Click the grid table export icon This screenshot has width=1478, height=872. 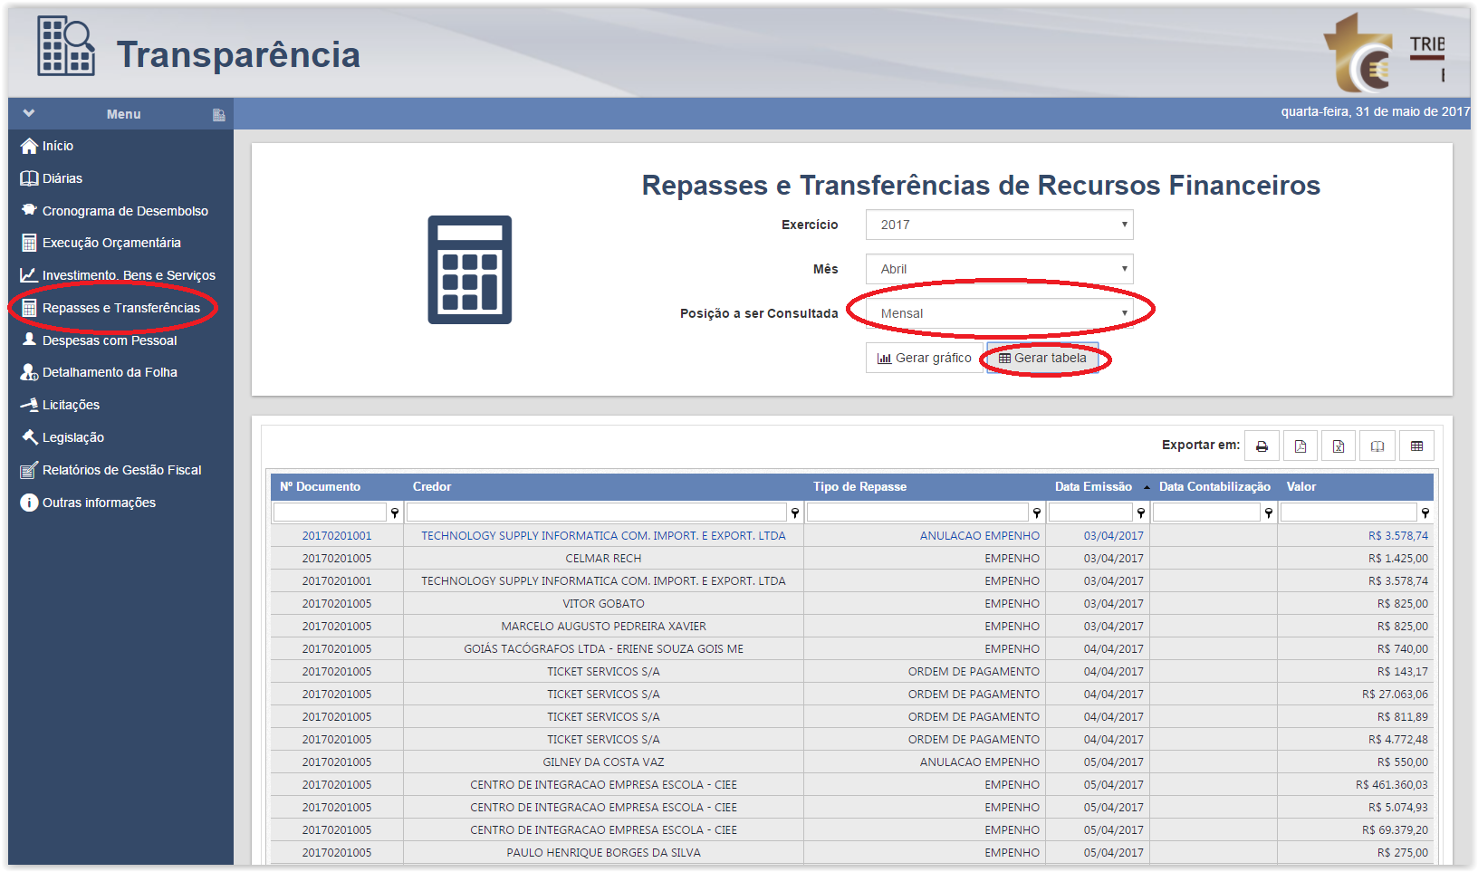coord(1416,446)
